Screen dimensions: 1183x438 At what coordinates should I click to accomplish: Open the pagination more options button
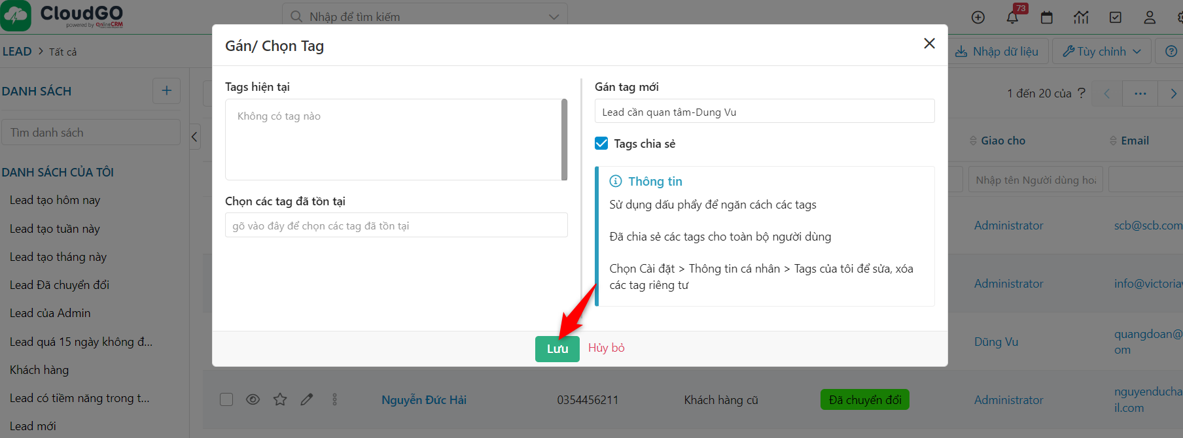1140,93
